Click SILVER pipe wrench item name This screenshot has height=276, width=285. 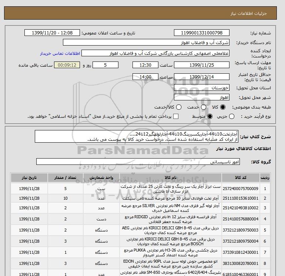point(171,208)
